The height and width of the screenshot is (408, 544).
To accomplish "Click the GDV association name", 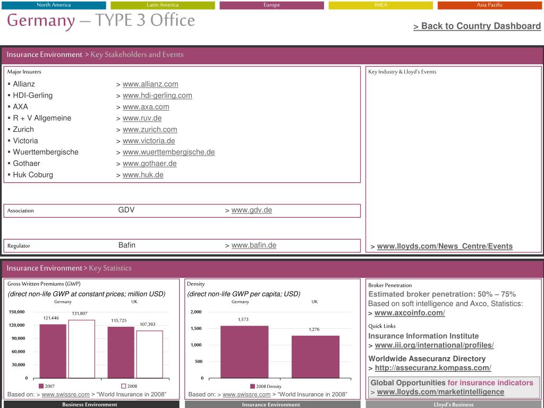I will pyautogui.click(x=126, y=210).
